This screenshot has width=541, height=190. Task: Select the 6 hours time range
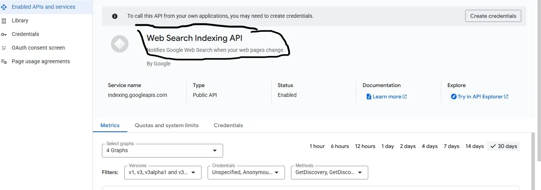tap(340, 146)
